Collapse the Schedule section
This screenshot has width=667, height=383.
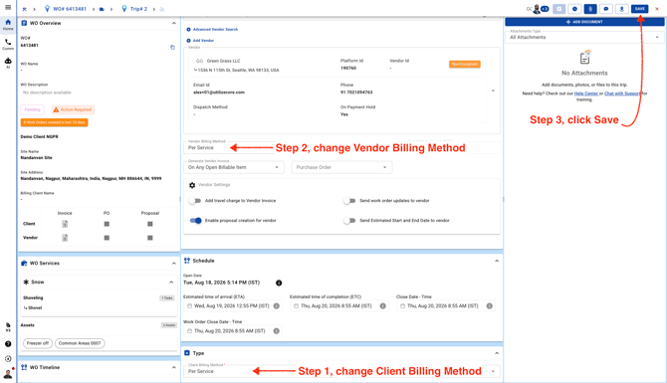coord(497,261)
